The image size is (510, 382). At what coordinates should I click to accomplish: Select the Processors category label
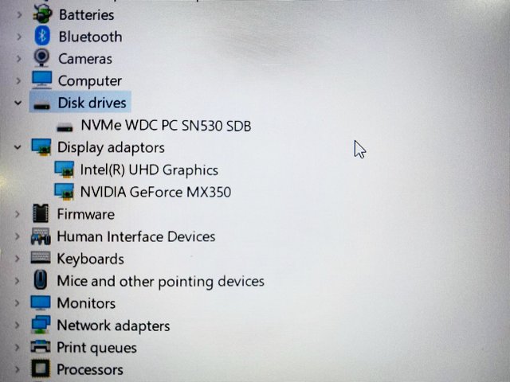click(90, 369)
